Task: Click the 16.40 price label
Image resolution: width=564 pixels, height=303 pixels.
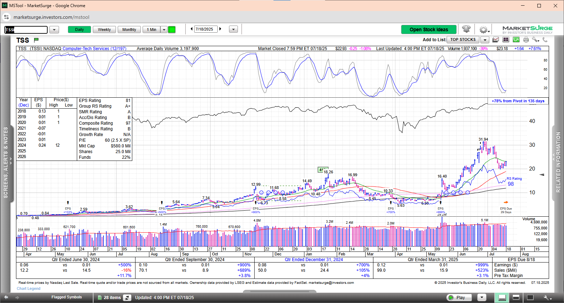Action: click(x=442, y=176)
